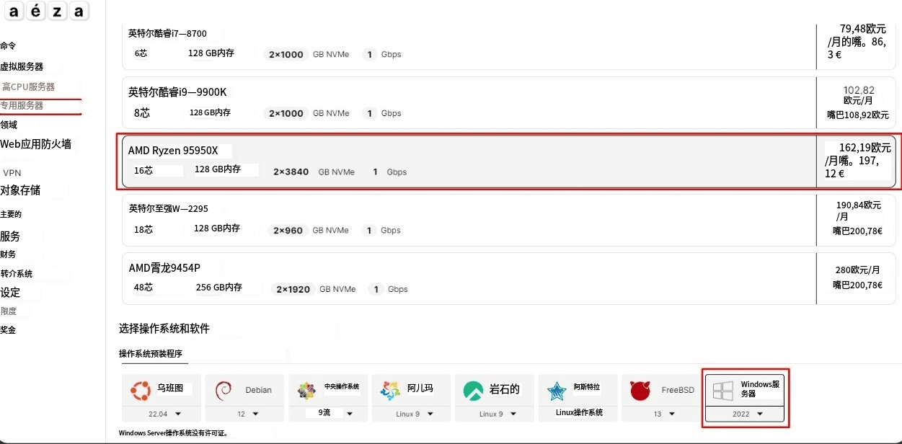Image resolution: width=902 pixels, height=444 pixels.
Task: Select the AMD Ryzen 95950X server plan
Action: 469,161
